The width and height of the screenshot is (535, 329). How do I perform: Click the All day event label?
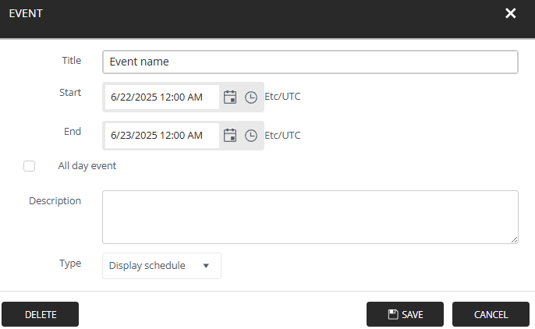87,166
